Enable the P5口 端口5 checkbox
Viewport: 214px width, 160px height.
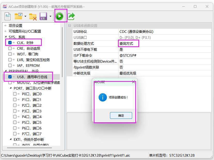point(15,122)
